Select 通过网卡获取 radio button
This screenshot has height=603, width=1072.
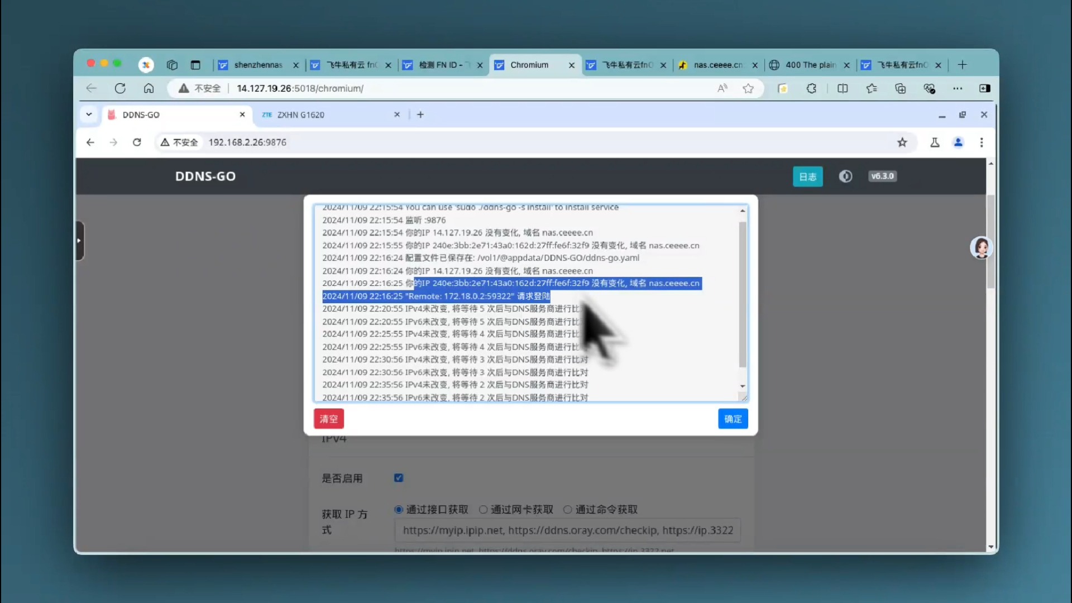point(482,510)
